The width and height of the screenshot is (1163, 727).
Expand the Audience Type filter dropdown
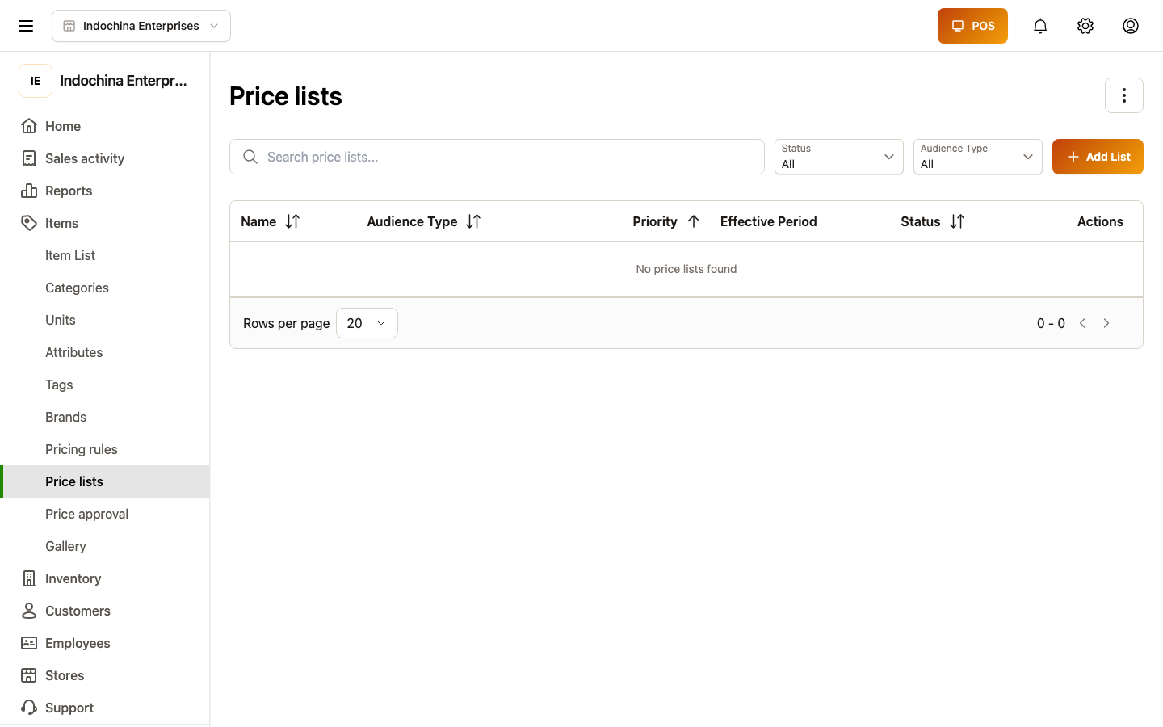[x=978, y=157]
